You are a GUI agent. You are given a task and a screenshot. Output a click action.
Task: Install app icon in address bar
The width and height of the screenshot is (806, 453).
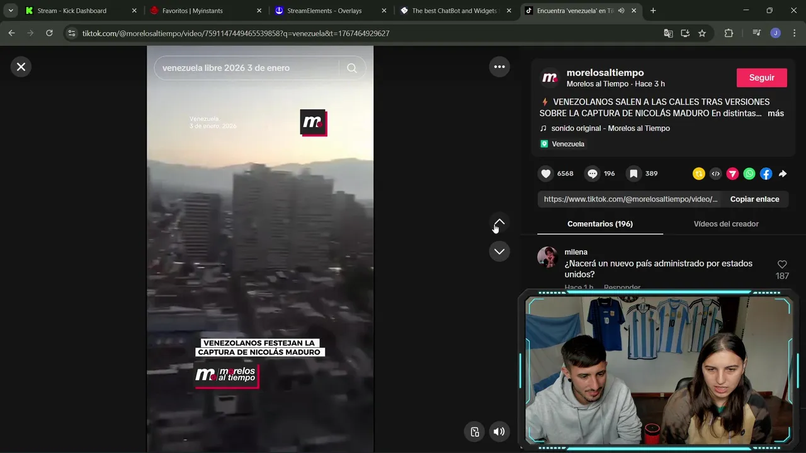pyautogui.click(x=685, y=33)
